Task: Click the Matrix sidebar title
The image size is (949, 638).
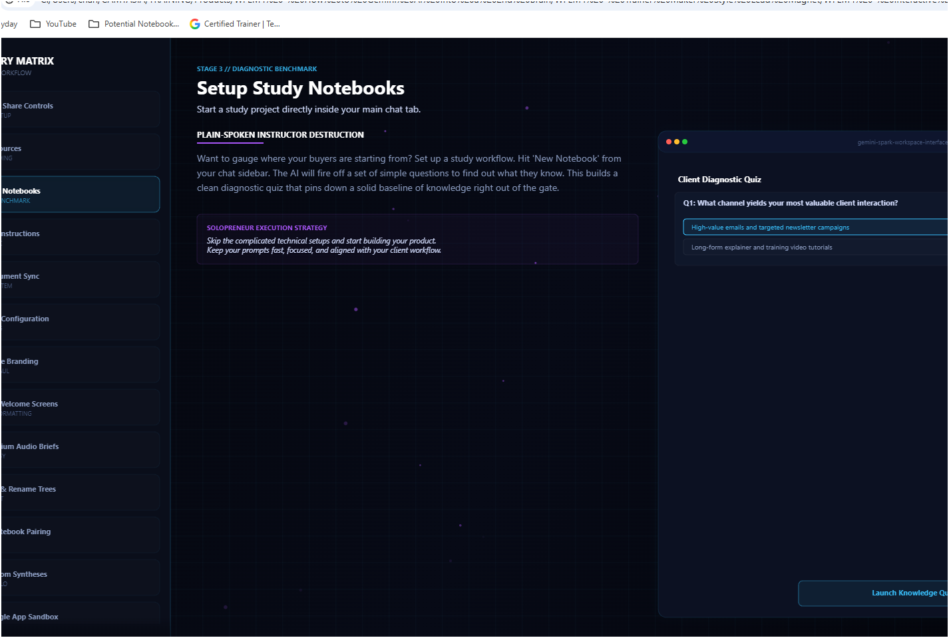Action: pyautogui.click(x=27, y=61)
